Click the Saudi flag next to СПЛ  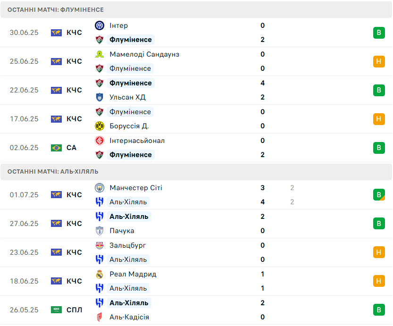pos(57,310)
